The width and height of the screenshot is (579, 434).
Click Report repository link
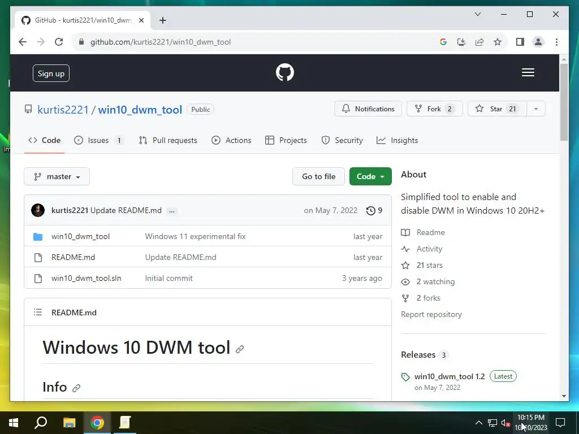431,314
